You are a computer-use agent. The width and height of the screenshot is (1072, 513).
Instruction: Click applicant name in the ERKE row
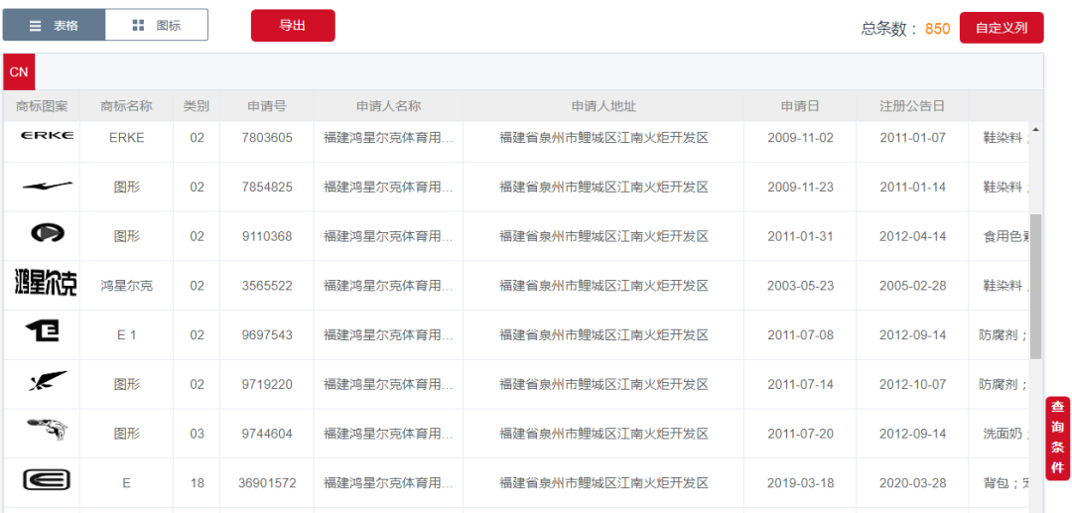[388, 137]
